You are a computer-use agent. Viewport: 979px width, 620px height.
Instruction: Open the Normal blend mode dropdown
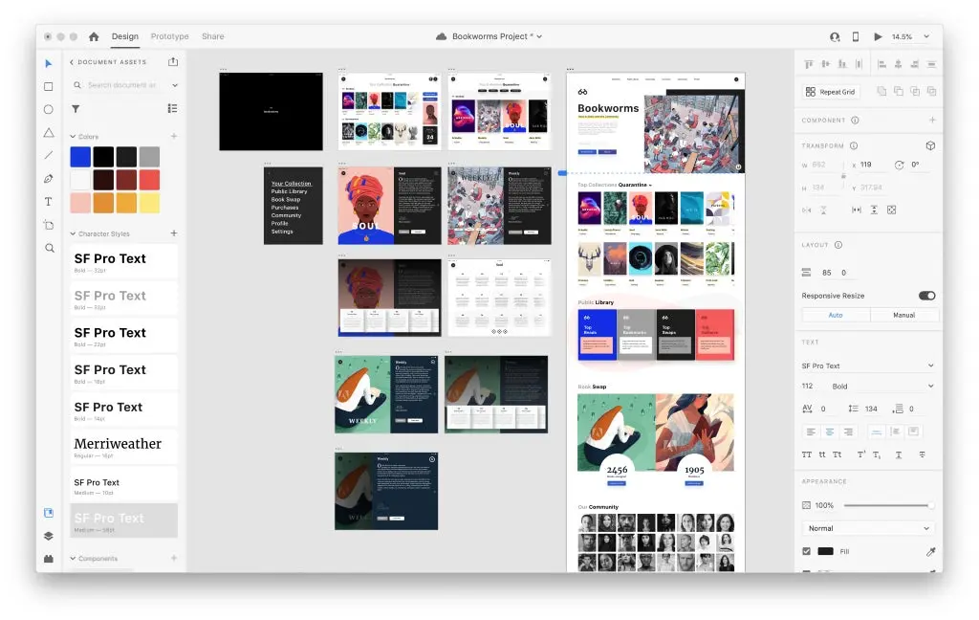click(867, 527)
